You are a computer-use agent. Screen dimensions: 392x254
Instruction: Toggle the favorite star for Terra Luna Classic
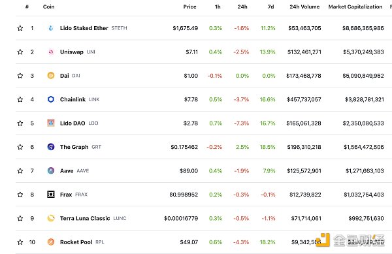20,218
